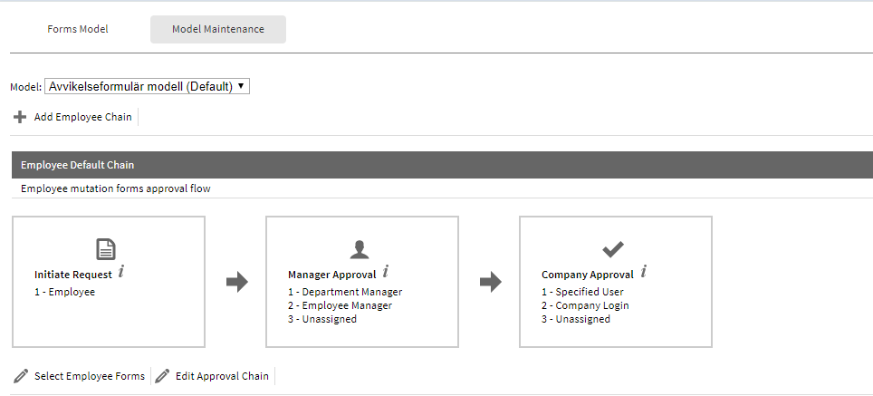
Task: Click arrow between Initiate Request and Manager Approval
Action: (x=237, y=282)
